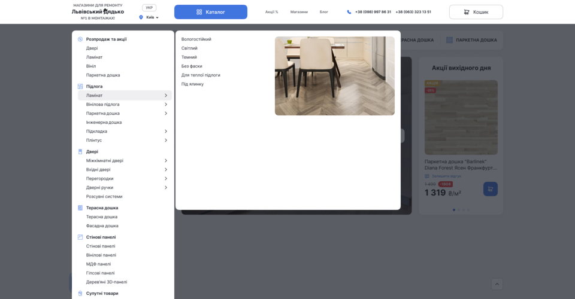Select Під ялинку laminate option
575x299 pixels.
click(x=192, y=84)
